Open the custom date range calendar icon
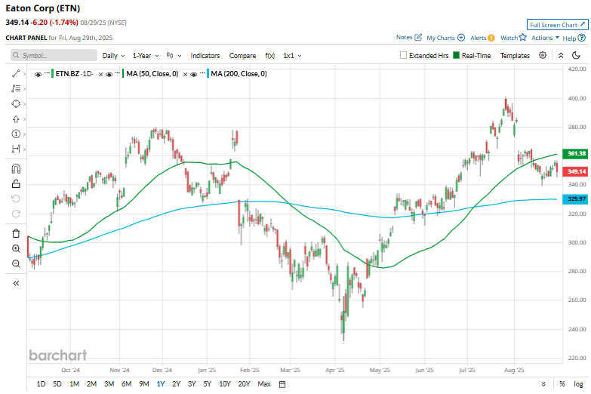591x394 pixels. pos(282,384)
